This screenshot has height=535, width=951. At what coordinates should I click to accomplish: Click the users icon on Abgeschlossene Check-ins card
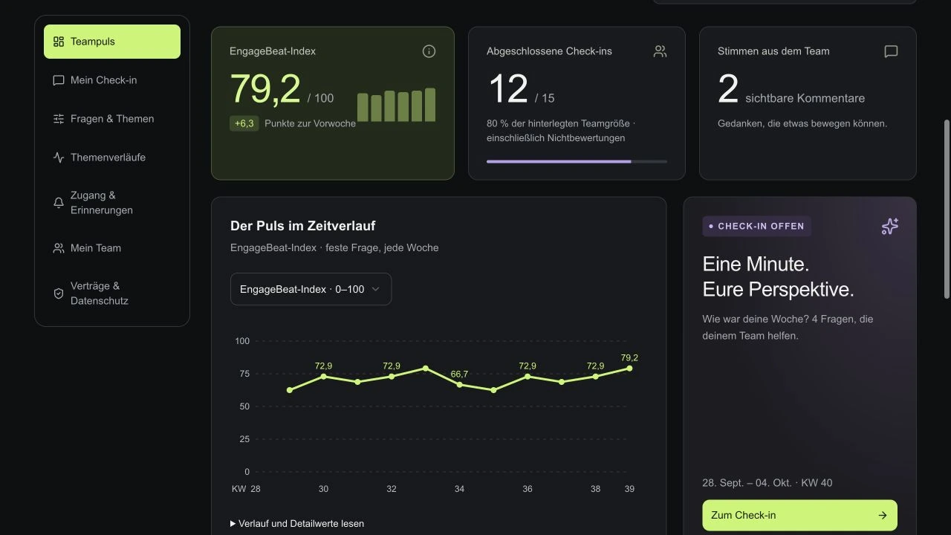click(x=660, y=51)
